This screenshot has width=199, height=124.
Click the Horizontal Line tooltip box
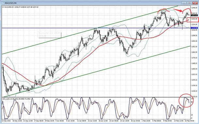(x=50, y=35)
